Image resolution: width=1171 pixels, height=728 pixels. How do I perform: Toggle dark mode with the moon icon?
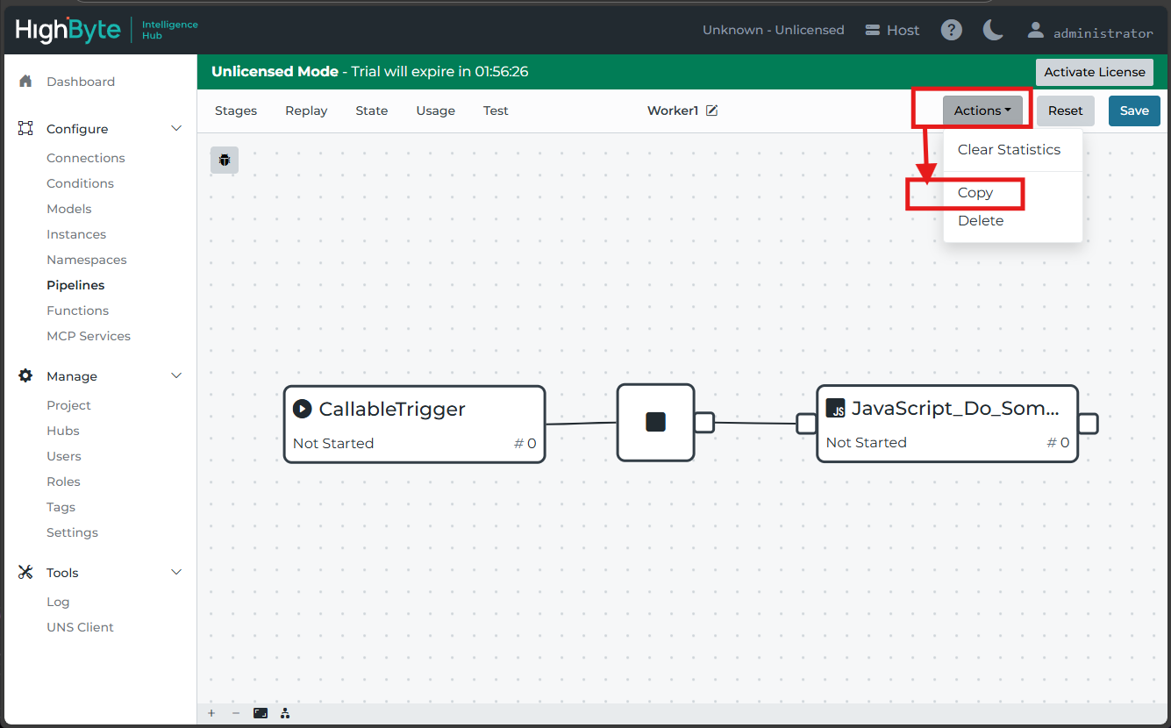click(993, 31)
